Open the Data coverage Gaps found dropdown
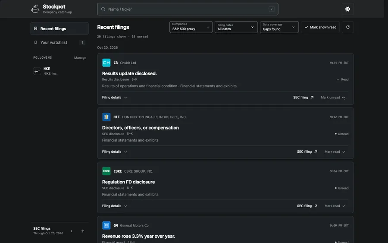This screenshot has height=243, width=388. tap(279, 27)
